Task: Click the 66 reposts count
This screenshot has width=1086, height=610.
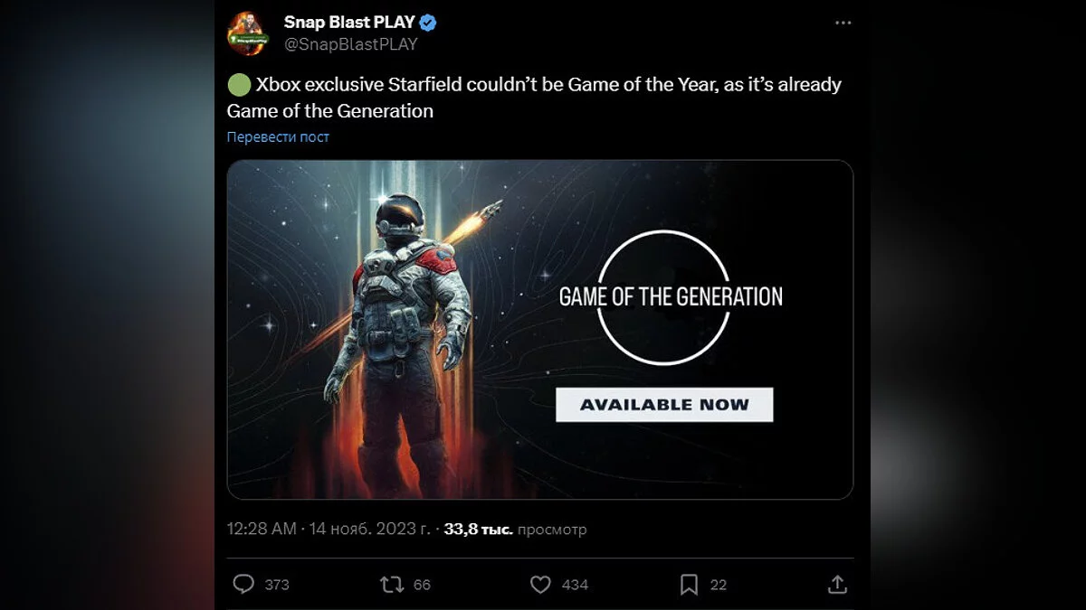Action: [422, 585]
